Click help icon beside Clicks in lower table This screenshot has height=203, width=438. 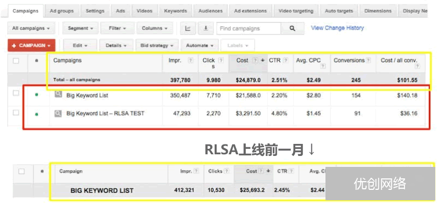(x=227, y=171)
